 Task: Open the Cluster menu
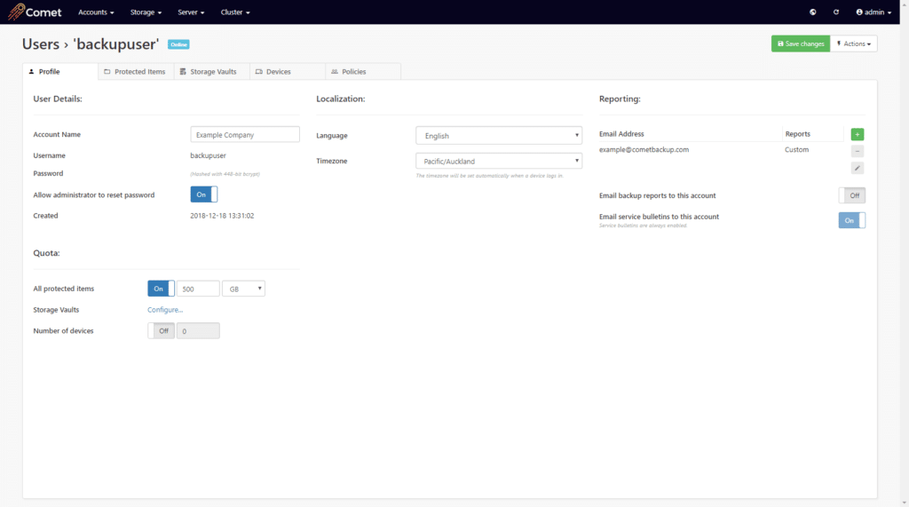click(x=234, y=12)
